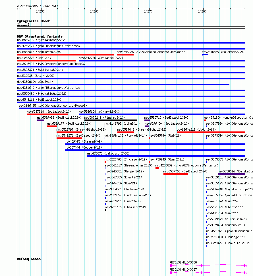Image resolution: width=253 pixels, height=276 pixels.
Task: Open the nsv6538815 (Sedlazeck2020) red variant bar
Action: coord(65,55)
